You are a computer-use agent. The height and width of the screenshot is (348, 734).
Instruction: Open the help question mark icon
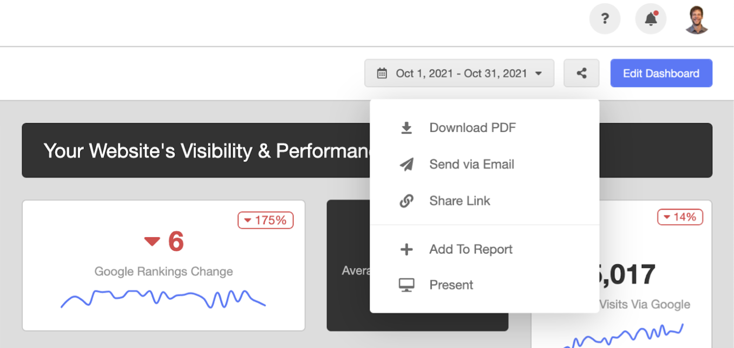click(605, 18)
